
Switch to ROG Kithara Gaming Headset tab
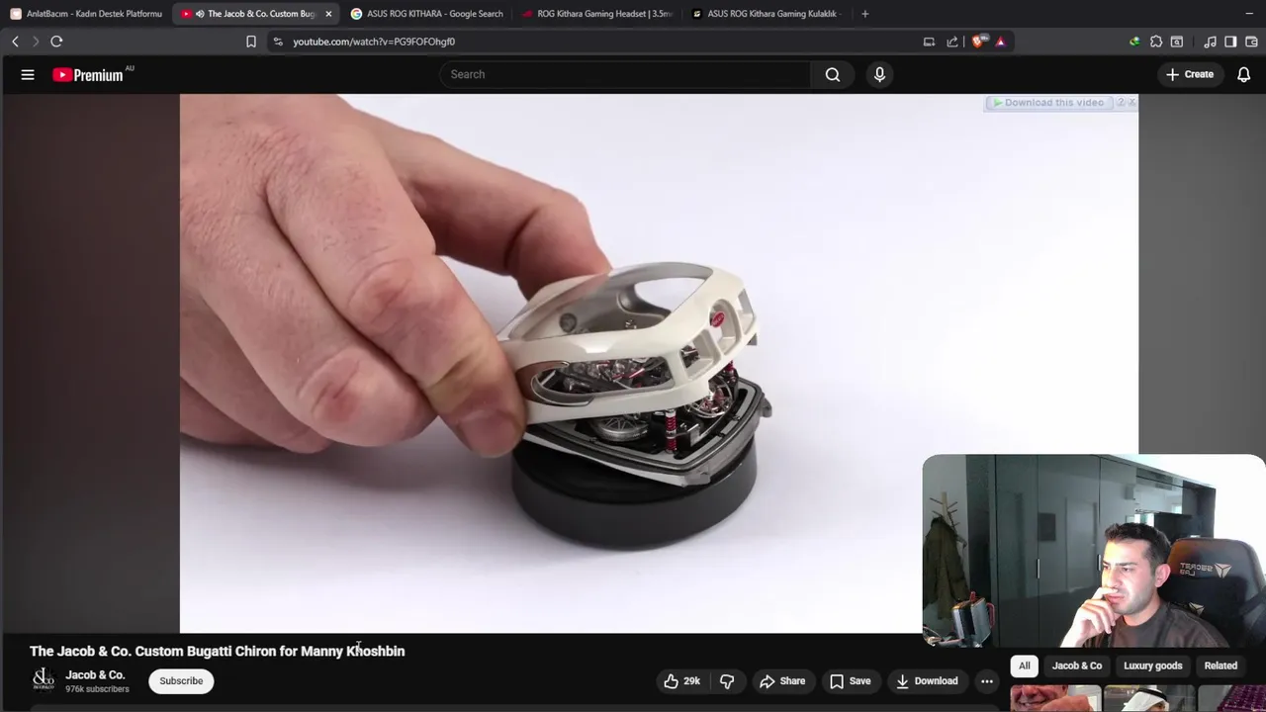click(x=596, y=14)
